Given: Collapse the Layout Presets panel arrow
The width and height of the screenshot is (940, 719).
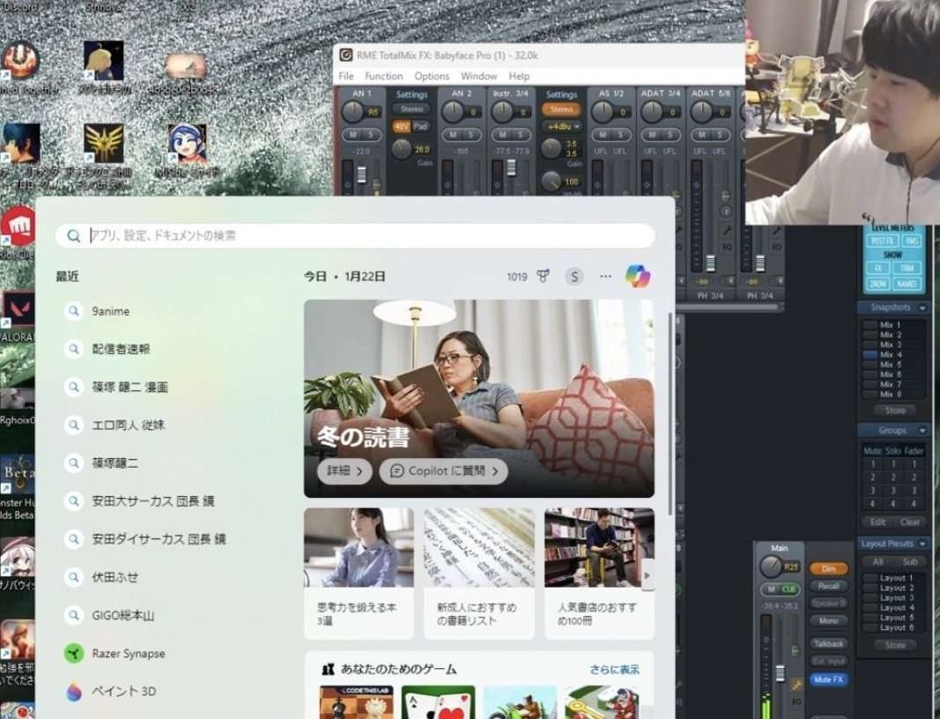Looking at the screenshot, I should 923,544.
